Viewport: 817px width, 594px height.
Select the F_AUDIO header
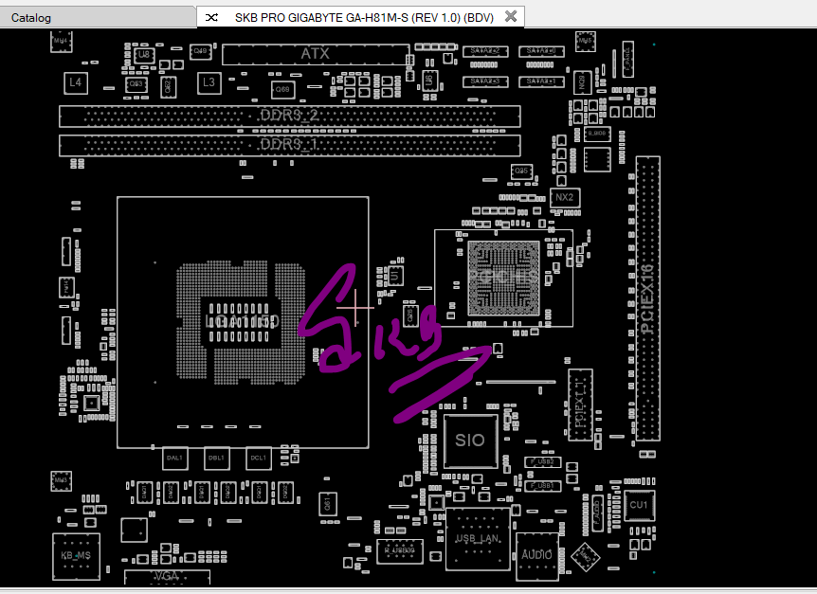pyautogui.click(x=597, y=513)
